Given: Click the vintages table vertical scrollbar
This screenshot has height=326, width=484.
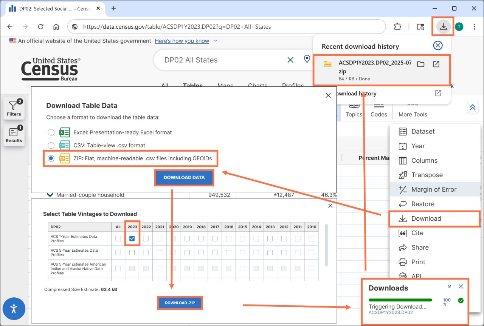Looking at the screenshot, I should (x=326, y=245).
